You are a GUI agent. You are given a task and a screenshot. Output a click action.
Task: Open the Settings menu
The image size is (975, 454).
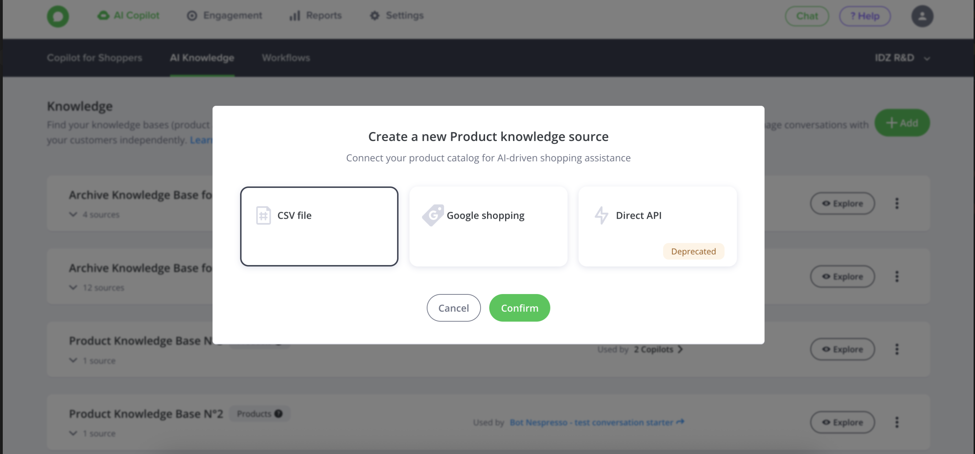(396, 16)
